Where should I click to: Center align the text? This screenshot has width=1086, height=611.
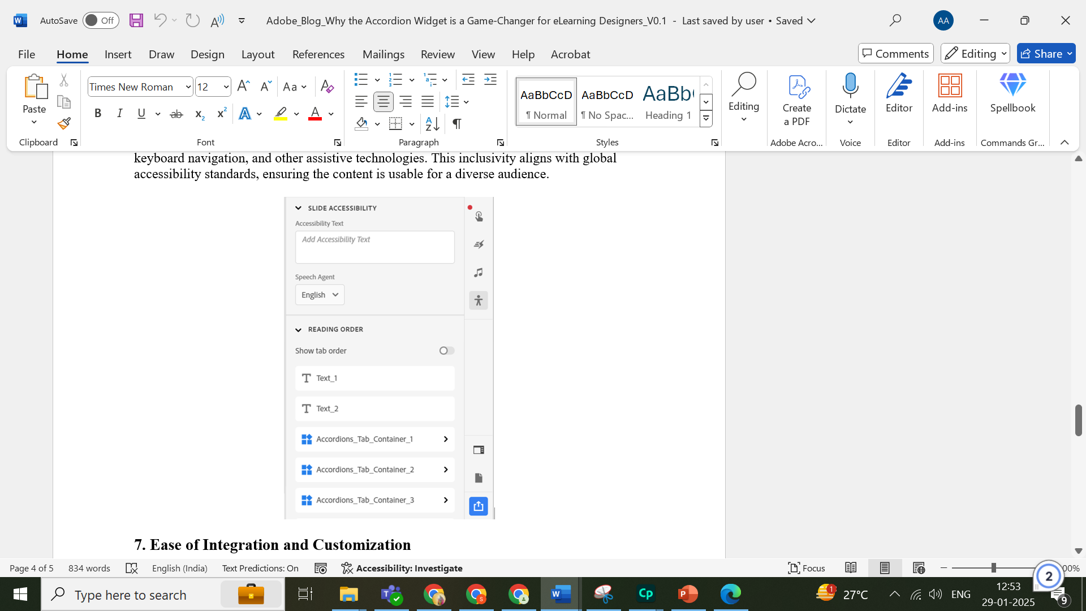pyautogui.click(x=383, y=102)
